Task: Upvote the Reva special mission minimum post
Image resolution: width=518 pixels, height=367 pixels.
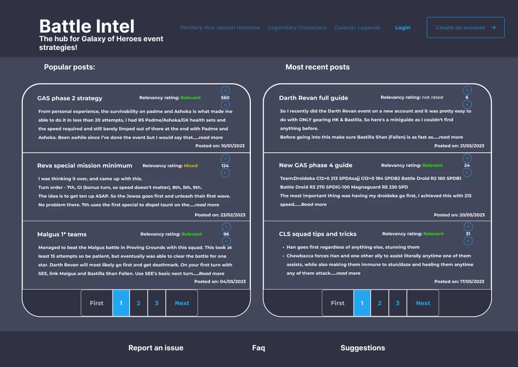Action: [225, 158]
